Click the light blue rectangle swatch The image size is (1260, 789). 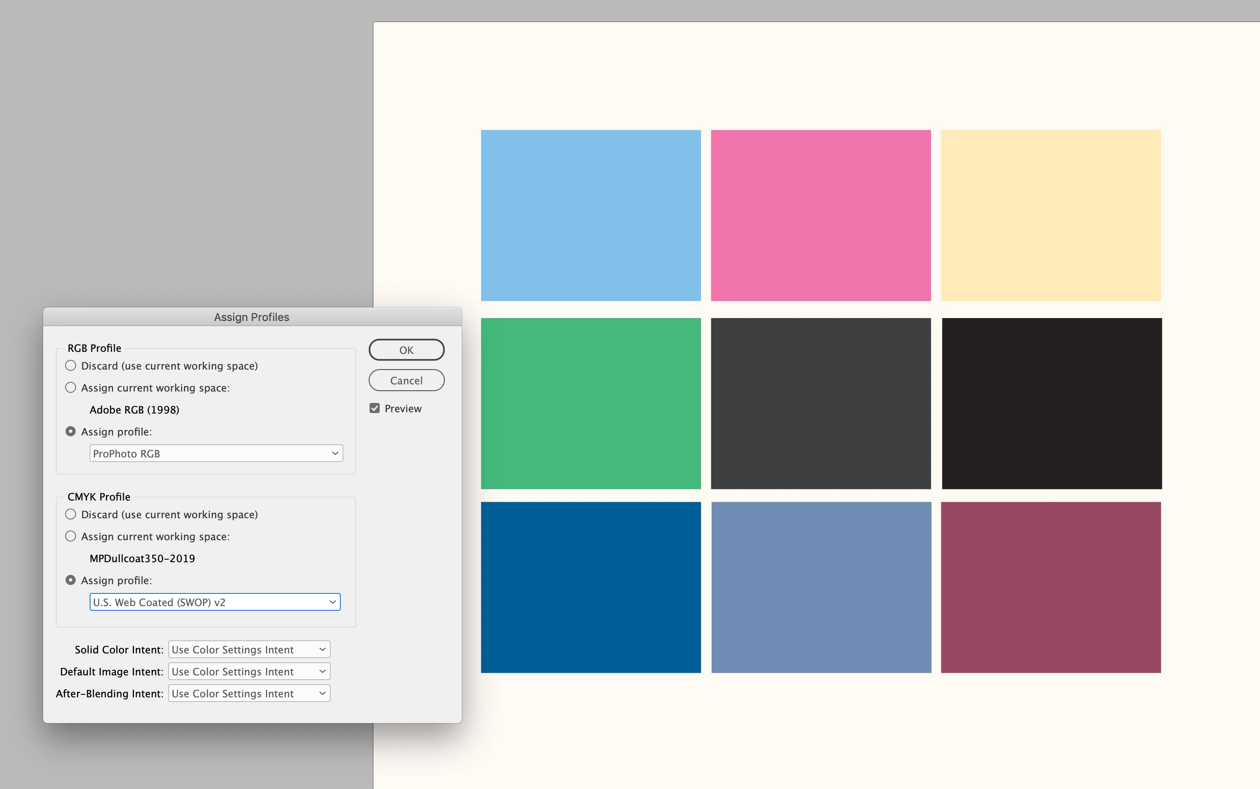[591, 215]
